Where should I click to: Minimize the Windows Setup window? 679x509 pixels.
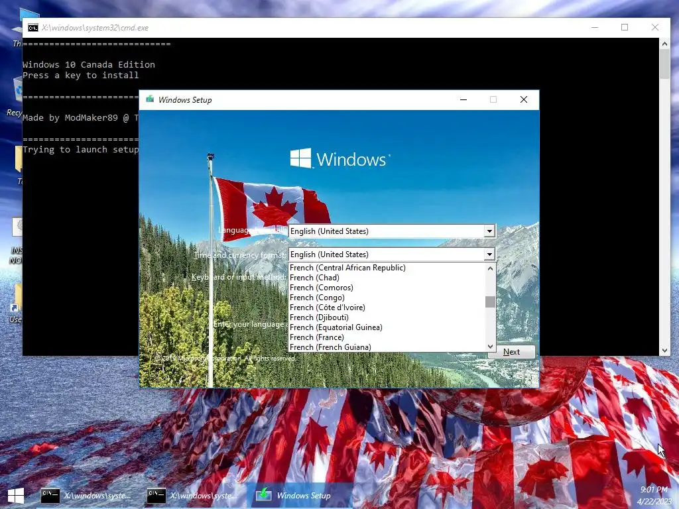tap(463, 99)
